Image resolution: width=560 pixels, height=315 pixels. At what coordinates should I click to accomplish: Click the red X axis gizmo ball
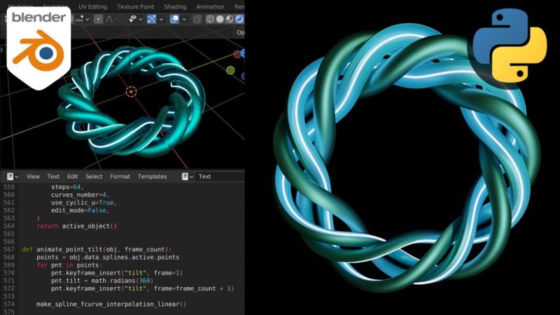point(237,55)
